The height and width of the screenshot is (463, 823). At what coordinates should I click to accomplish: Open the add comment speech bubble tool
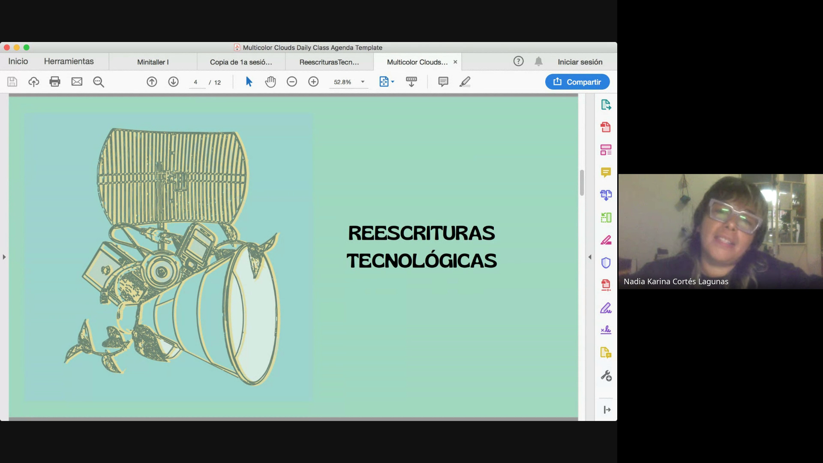pyautogui.click(x=443, y=81)
